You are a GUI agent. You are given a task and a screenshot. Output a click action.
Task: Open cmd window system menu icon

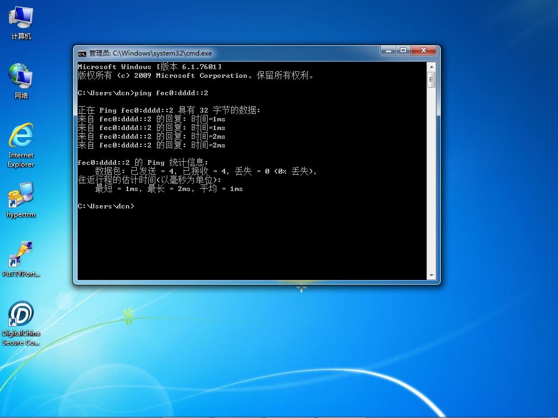(x=82, y=53)
